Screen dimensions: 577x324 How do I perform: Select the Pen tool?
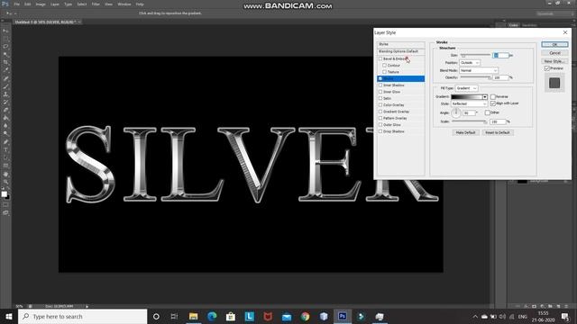pos(5,142)
